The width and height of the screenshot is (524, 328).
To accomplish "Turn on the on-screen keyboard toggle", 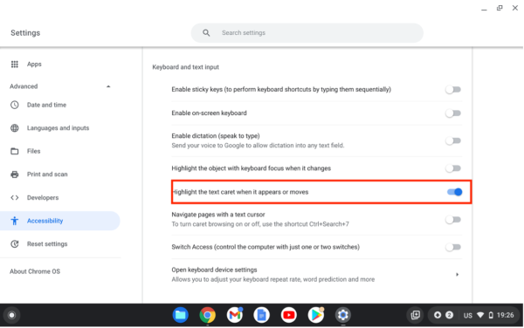I will tap(453, 113).
